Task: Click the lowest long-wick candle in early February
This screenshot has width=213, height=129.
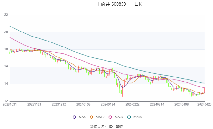Action: 121,94
